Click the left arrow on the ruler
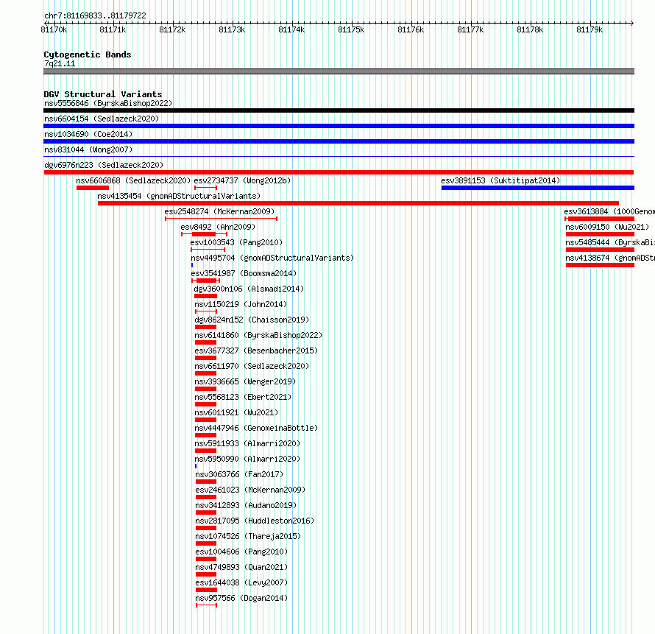Viewport: 655px width, 634px height. point(46,23)
